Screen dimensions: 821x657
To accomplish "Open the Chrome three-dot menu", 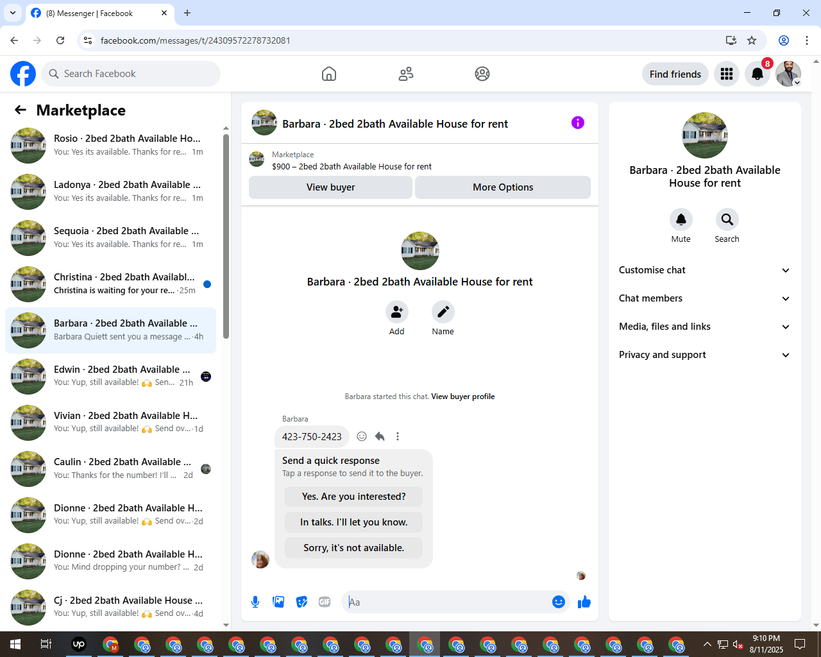I will click(x=807, y=40).
